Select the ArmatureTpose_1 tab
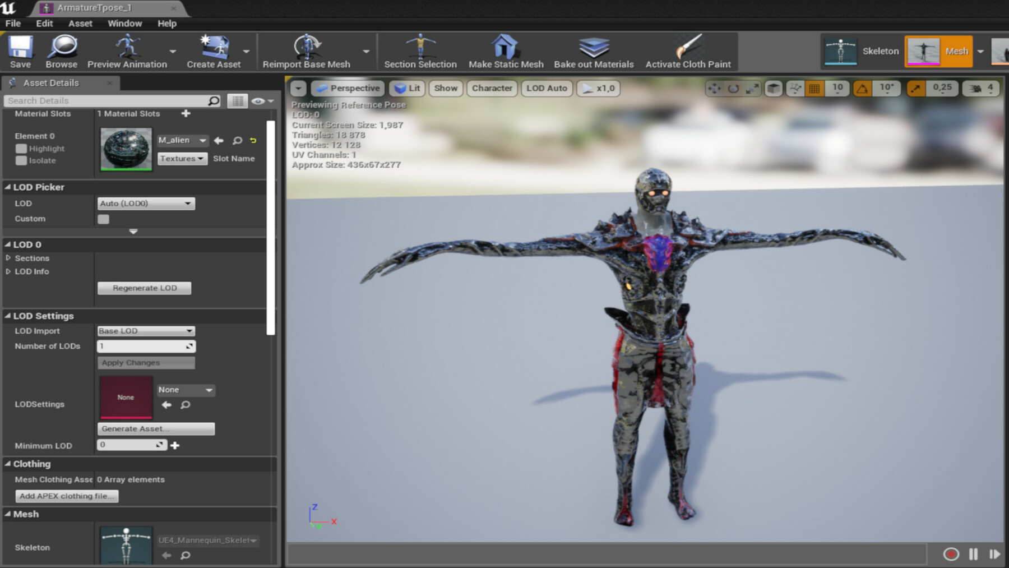This screenshot has width=1009, height=568. 95,8
